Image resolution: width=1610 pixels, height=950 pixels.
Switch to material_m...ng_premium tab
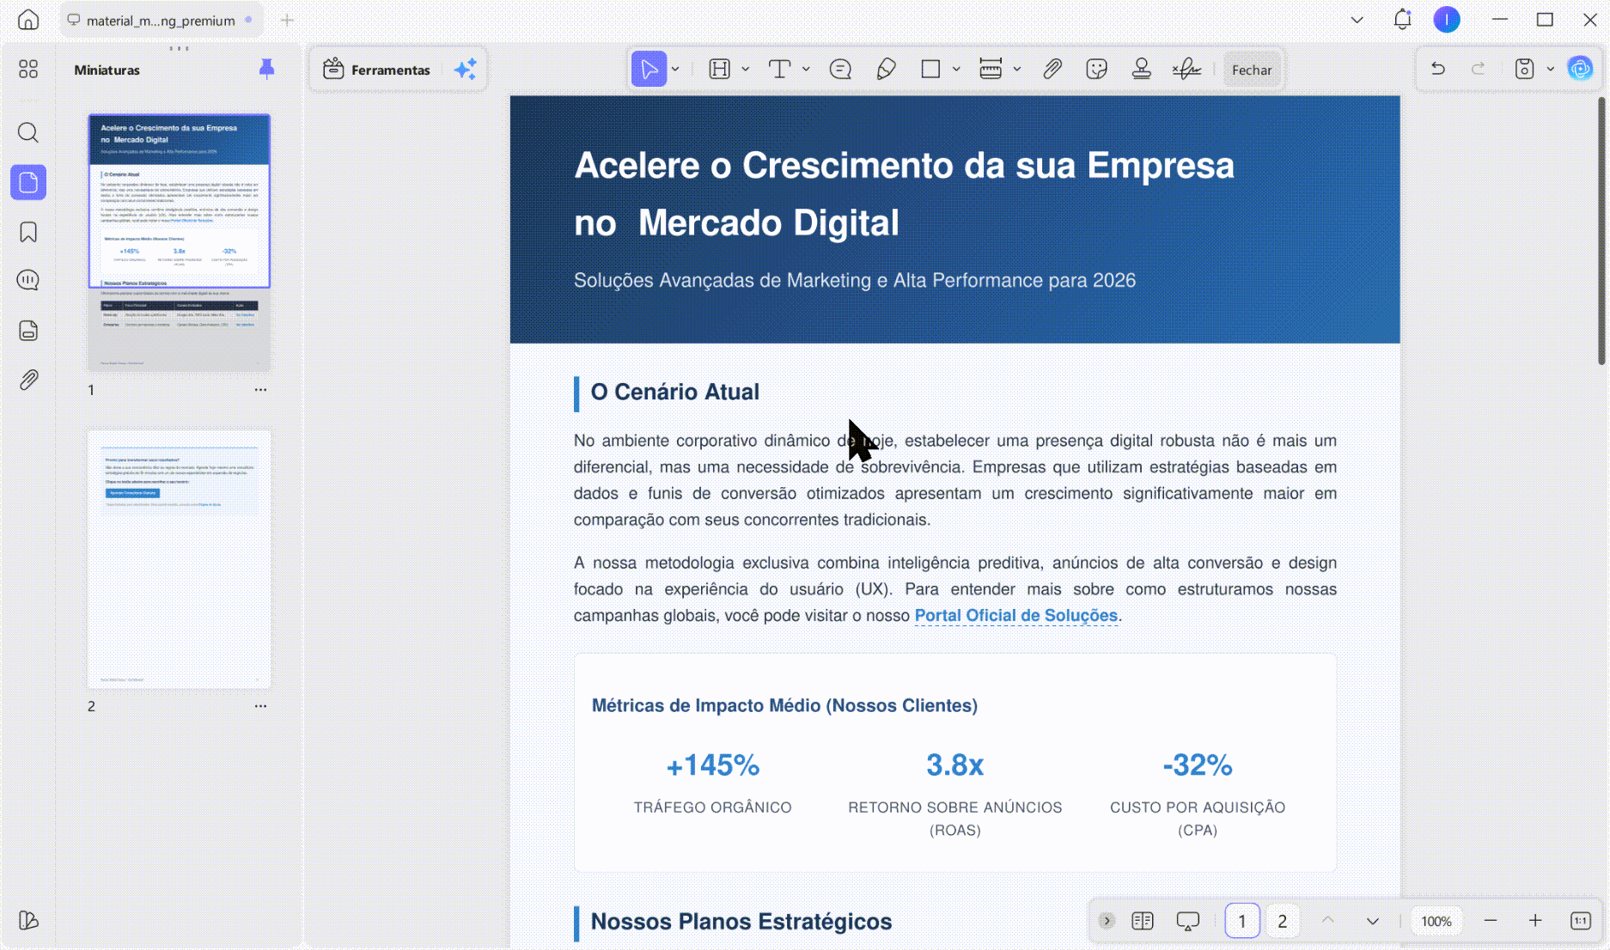161,21
